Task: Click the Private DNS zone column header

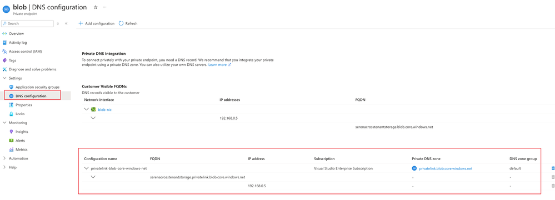Action: [426, 159]
